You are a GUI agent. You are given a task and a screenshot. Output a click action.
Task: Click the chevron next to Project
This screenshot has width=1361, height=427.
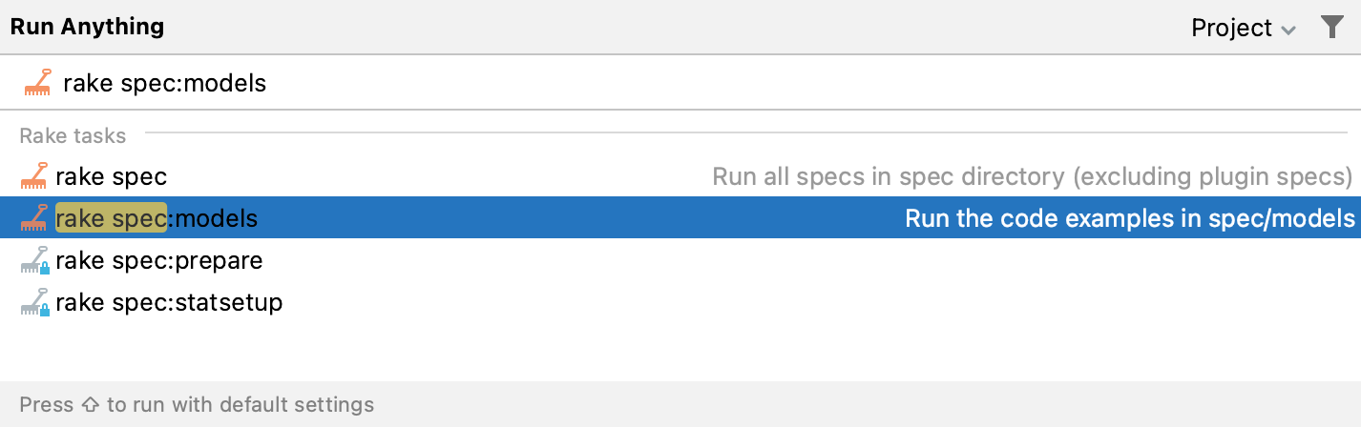(x=1288, y=30)
